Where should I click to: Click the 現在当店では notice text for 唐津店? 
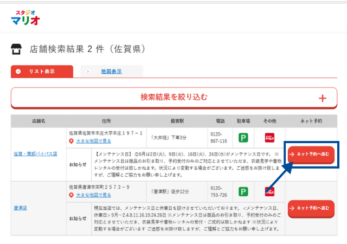point(188,219)
